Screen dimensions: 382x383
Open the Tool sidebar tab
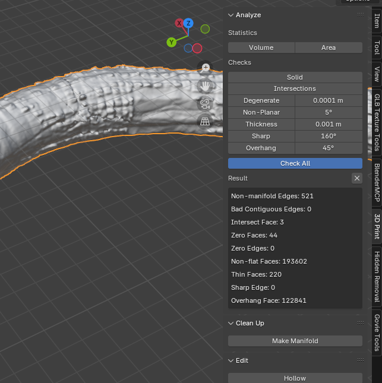[x=377, y=48]
